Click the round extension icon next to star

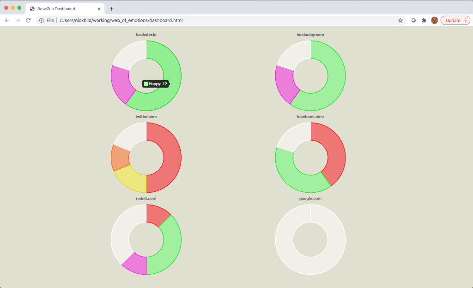(x=413, y=20)
